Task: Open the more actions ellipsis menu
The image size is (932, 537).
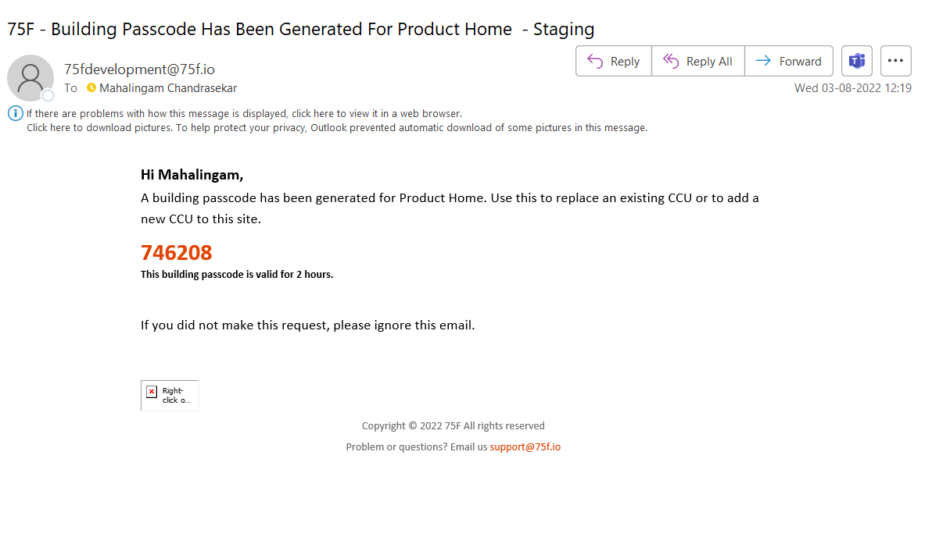Action: point(896,61)
